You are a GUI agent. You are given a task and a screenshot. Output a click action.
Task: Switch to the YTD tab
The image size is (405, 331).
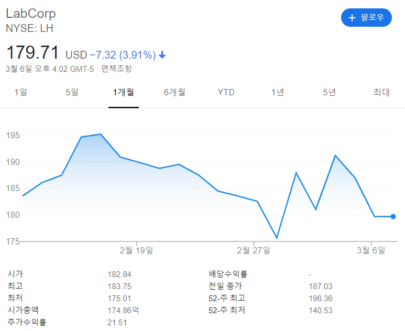(226, 92)
